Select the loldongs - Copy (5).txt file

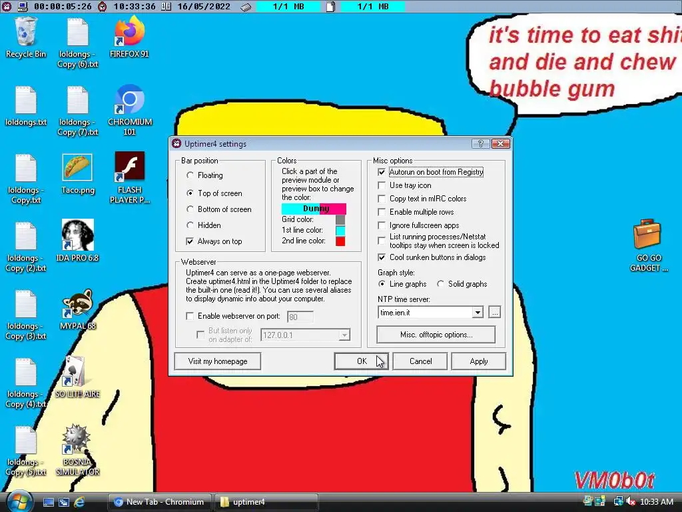(26, 450)
